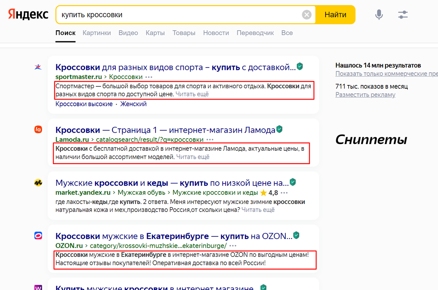Clear the search query with the X icon

tap(306, 14)
